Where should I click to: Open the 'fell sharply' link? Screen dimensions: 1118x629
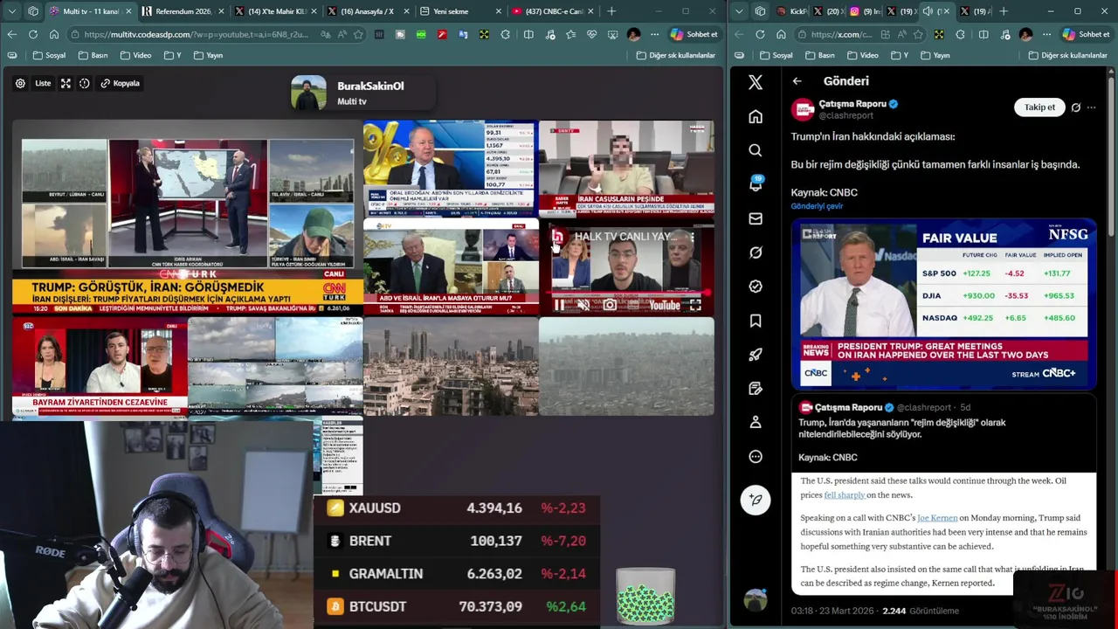click(x=845, y=495)
